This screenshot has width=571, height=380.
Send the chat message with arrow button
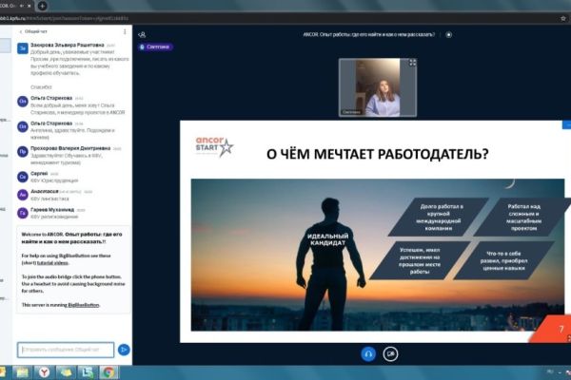click(x=124, y=350)
